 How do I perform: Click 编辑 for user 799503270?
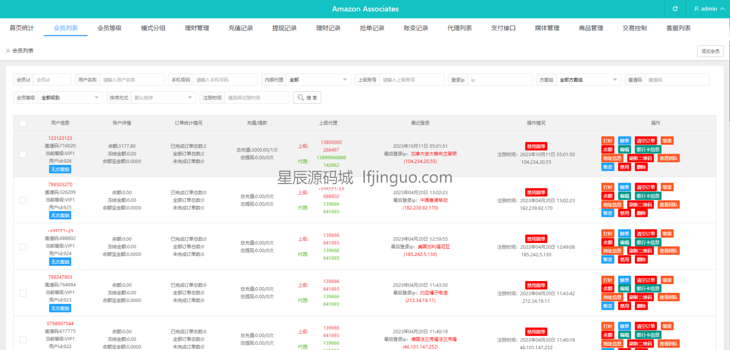pos(624,196)
